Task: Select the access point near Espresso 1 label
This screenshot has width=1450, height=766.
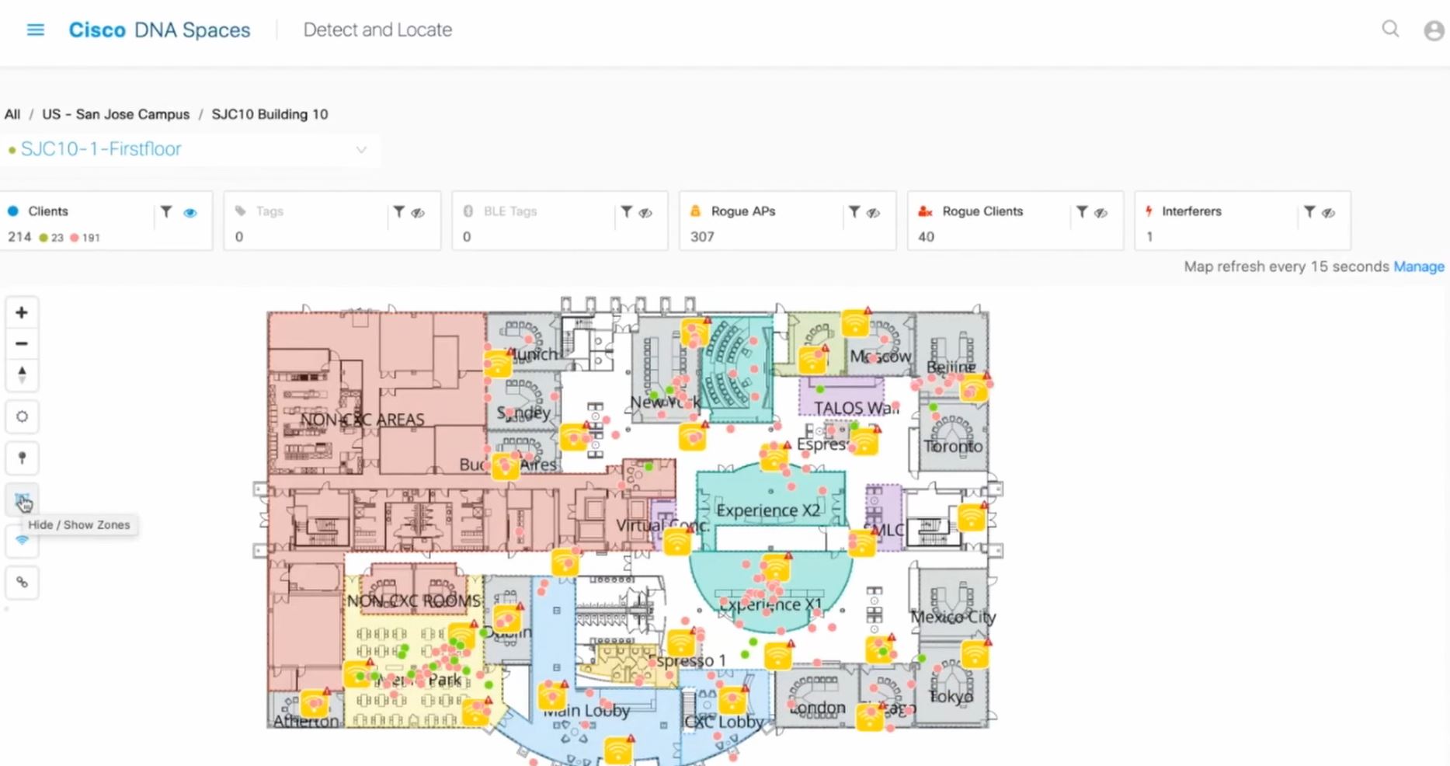Action: 681,643
